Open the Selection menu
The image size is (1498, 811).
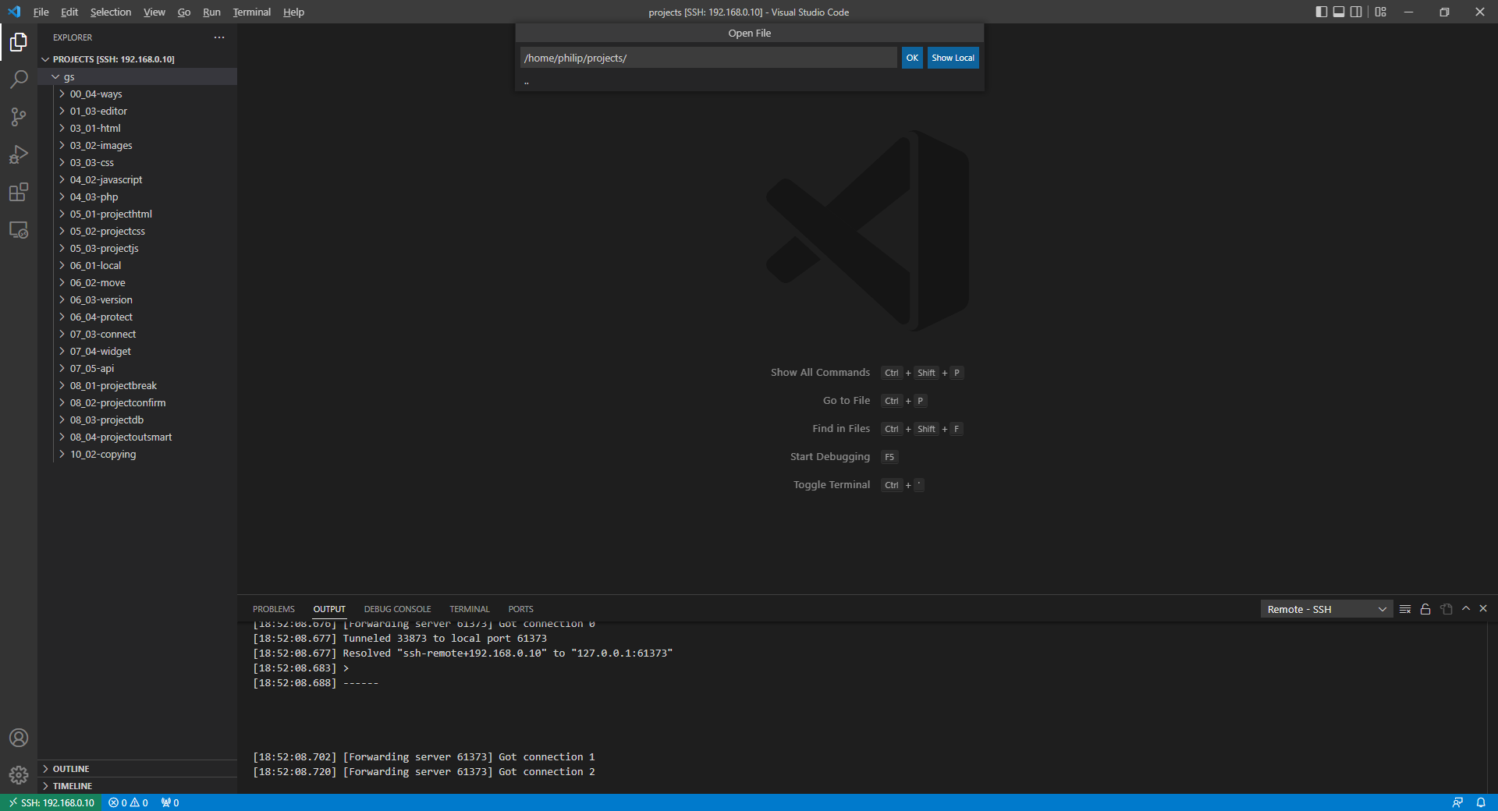111,12
